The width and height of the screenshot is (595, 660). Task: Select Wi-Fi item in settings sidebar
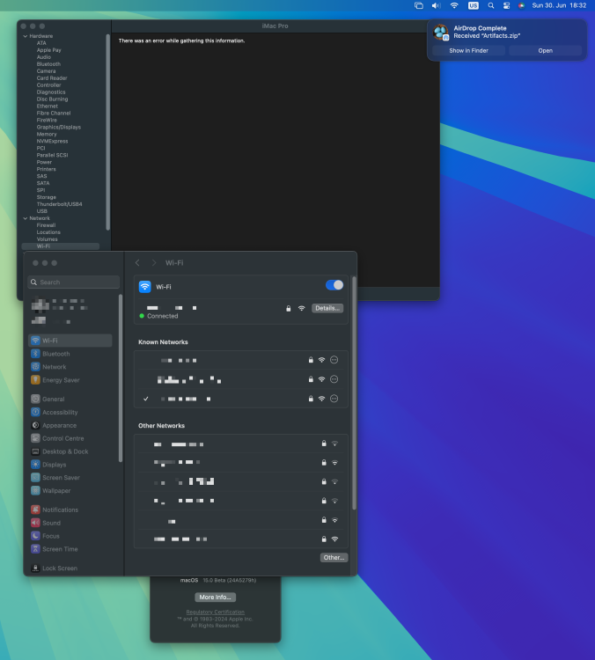click(x=70, y=341)
